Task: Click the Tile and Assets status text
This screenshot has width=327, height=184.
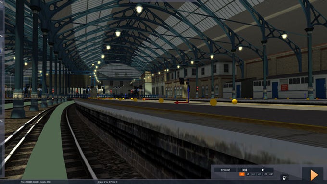Action: pyautogui.click(x=36, y=182)
